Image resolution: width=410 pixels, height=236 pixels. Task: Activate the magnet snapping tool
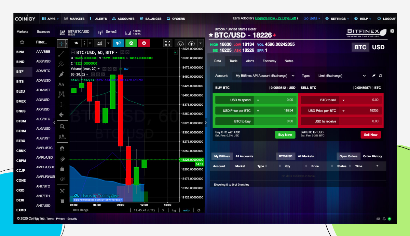point(62,148)
